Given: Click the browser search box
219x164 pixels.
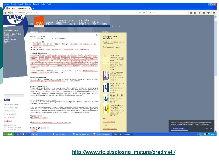Looking at the screenshot, I should coord(168,12).
